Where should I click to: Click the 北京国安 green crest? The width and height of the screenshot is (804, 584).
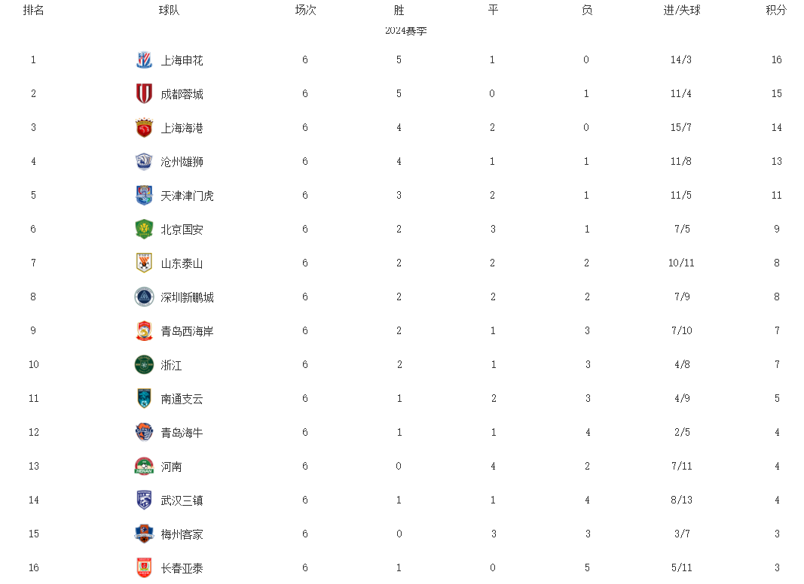pos(144,230)
